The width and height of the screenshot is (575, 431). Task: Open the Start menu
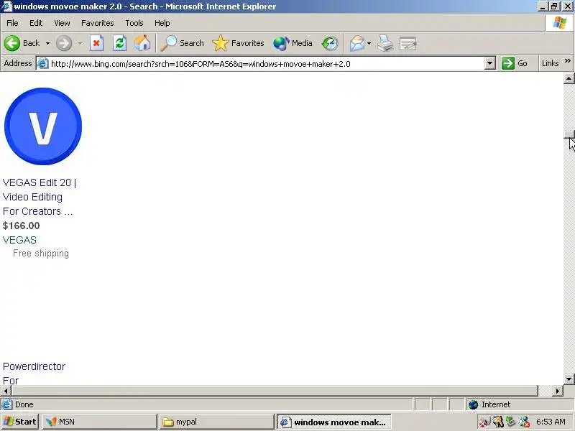[20, 422]
